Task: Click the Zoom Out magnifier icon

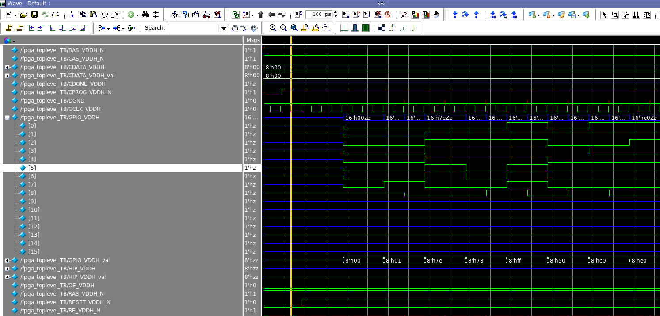Action: 283,28
